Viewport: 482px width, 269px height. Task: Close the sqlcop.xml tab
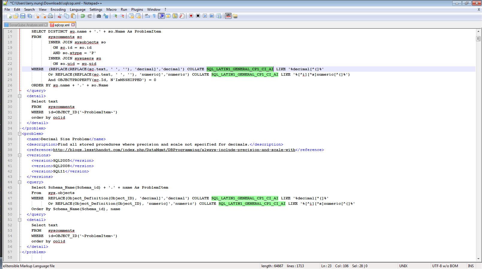73,25
